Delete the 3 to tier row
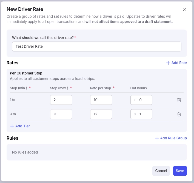The image size is (194, 183). (x=179, y=114)
